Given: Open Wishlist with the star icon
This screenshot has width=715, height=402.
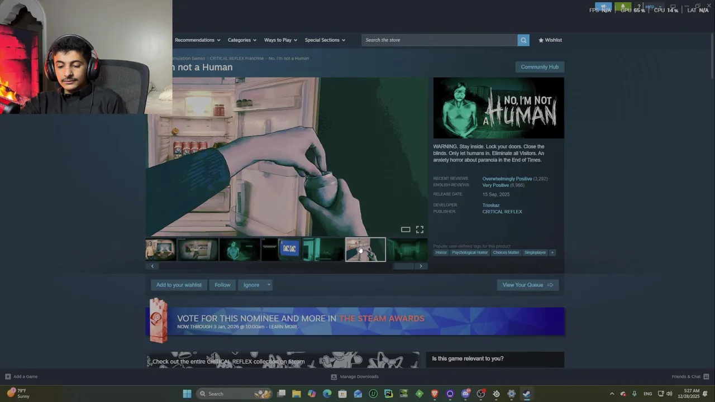Looking at the screenshot, I should 550,40.
